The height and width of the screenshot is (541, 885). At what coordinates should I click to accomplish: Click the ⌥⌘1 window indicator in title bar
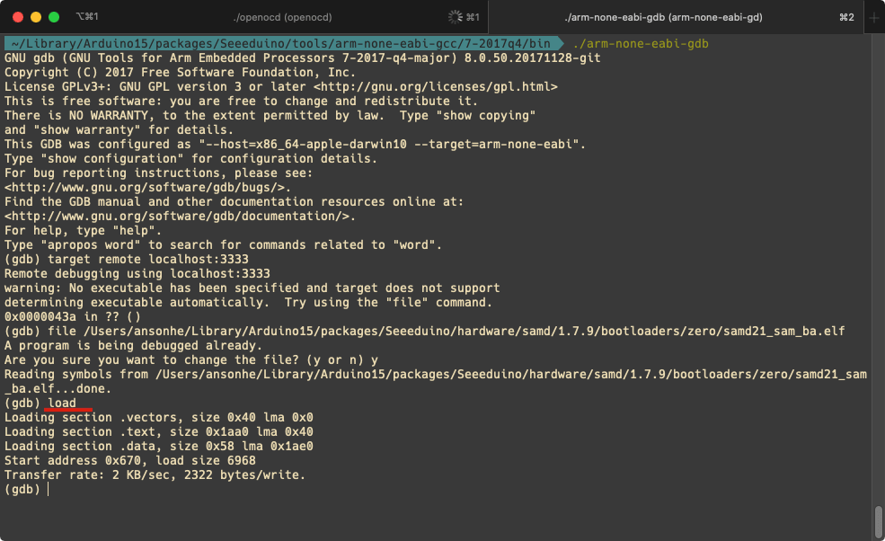point(87,16)
